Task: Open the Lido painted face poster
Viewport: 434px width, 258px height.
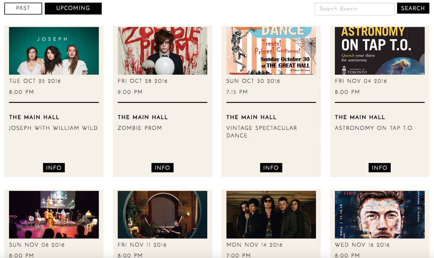Action: [380, 215]
